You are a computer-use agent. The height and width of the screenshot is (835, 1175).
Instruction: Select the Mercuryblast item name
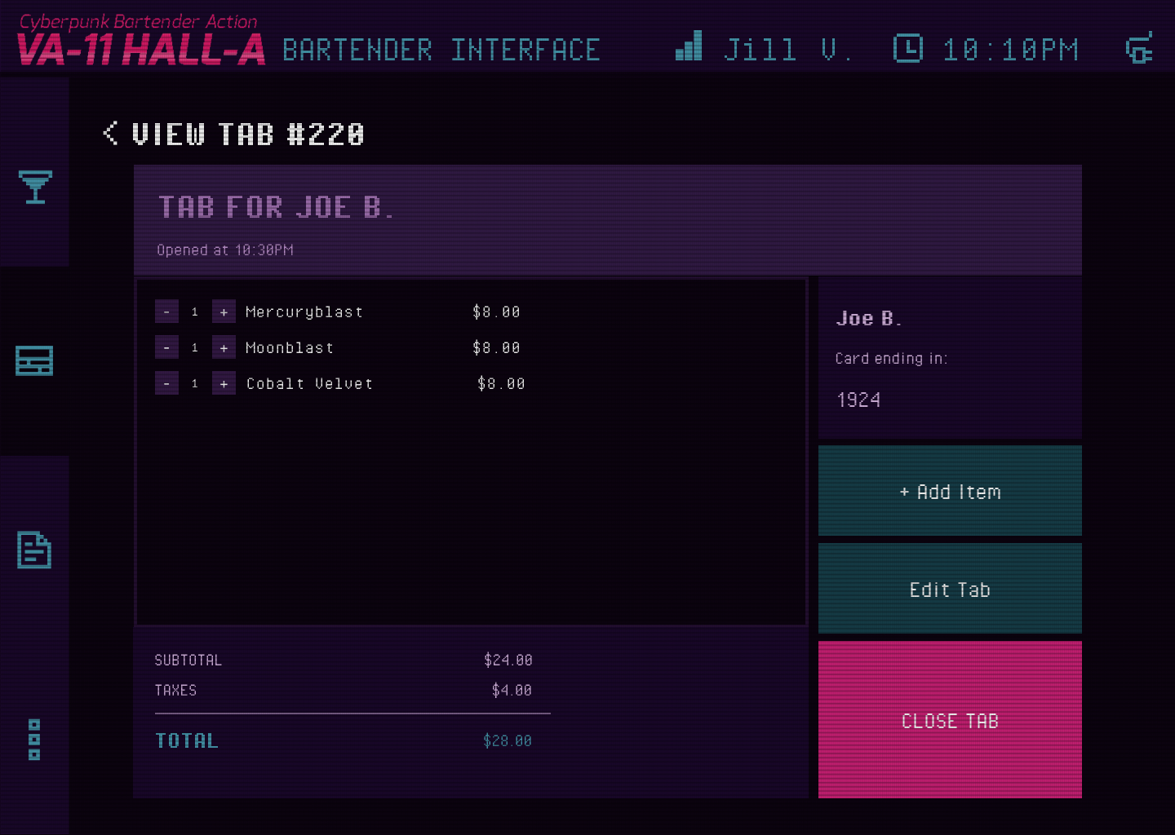click(304, 311)
